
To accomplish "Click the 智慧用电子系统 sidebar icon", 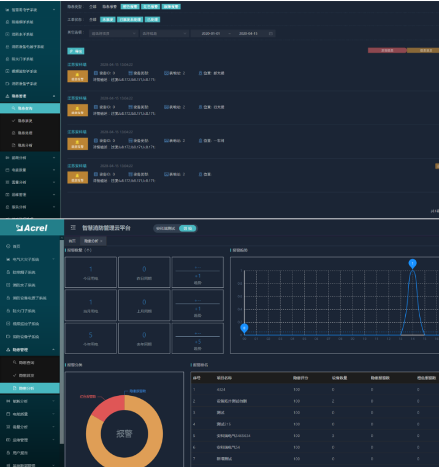I will 7,10.
